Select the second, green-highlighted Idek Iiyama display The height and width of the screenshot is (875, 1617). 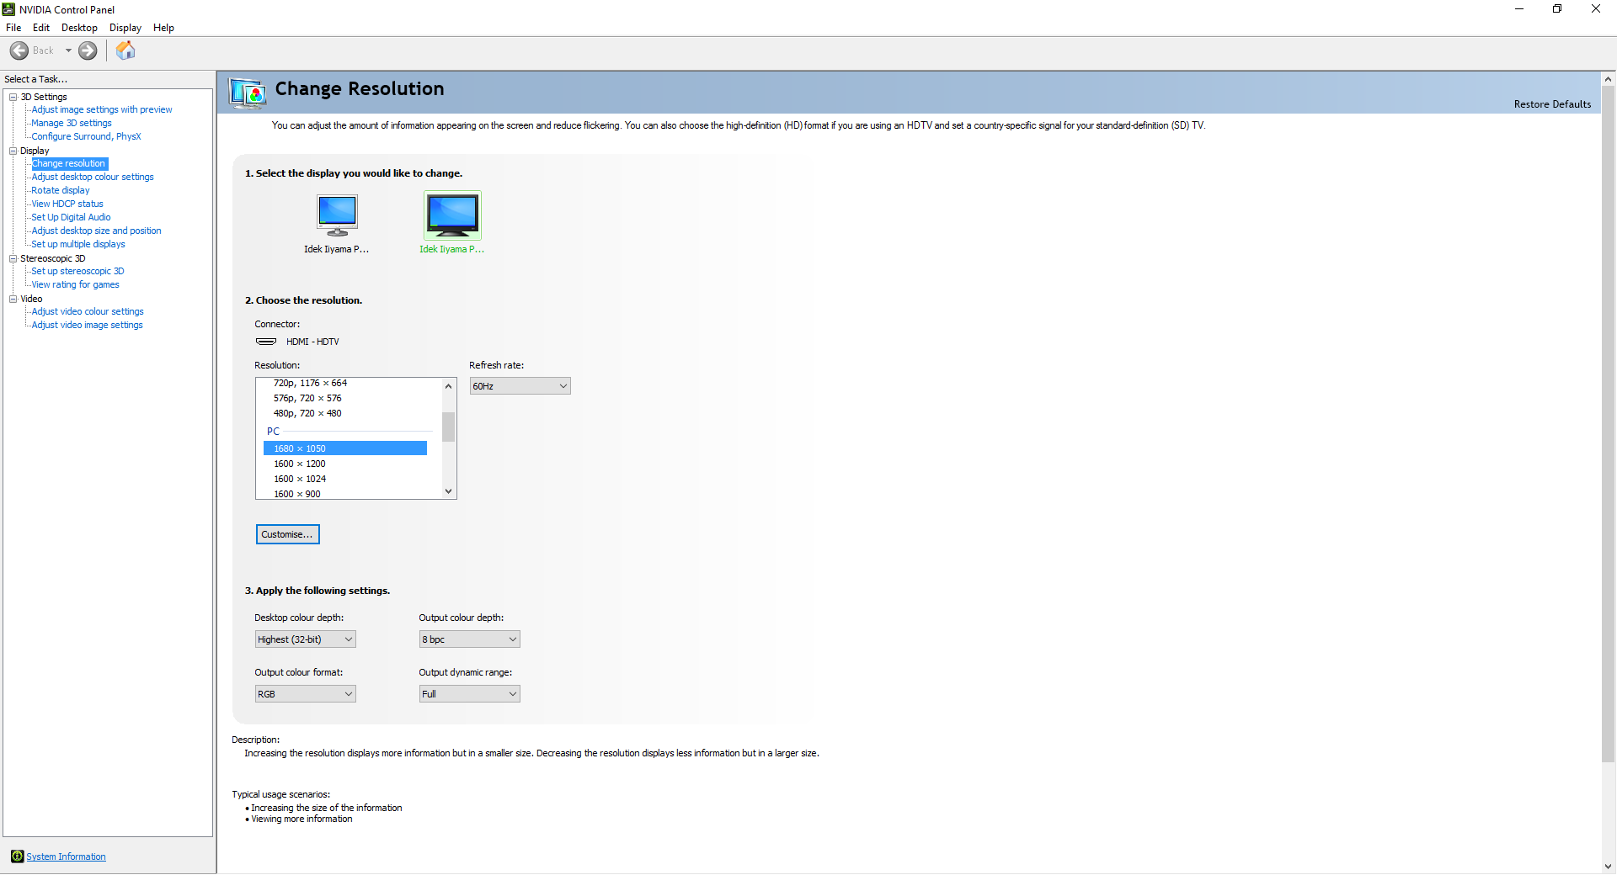pos(452,215)
